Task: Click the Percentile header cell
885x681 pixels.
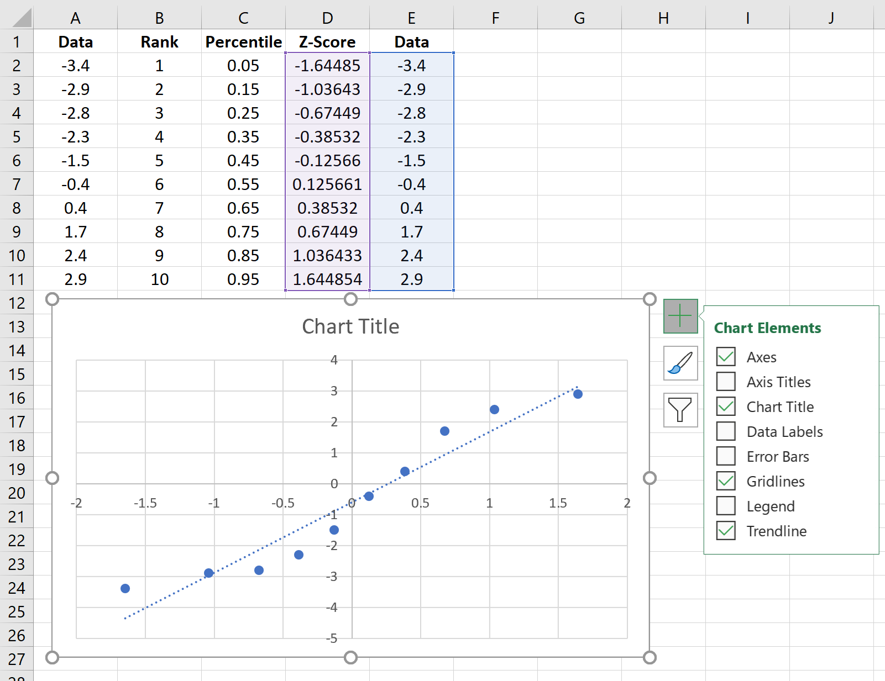Action: [x=243, y=41]
